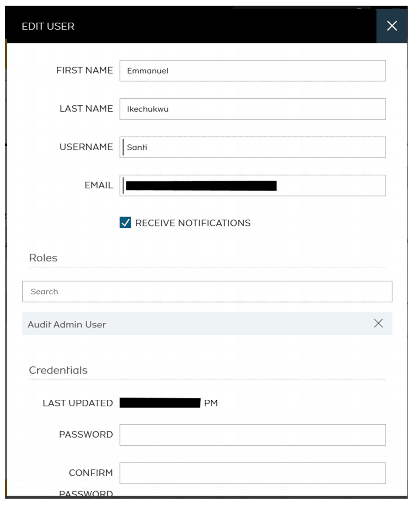Click the RECEIVE NOTIFICATIONS label text

pyautogui.click(x=193, y=223)
